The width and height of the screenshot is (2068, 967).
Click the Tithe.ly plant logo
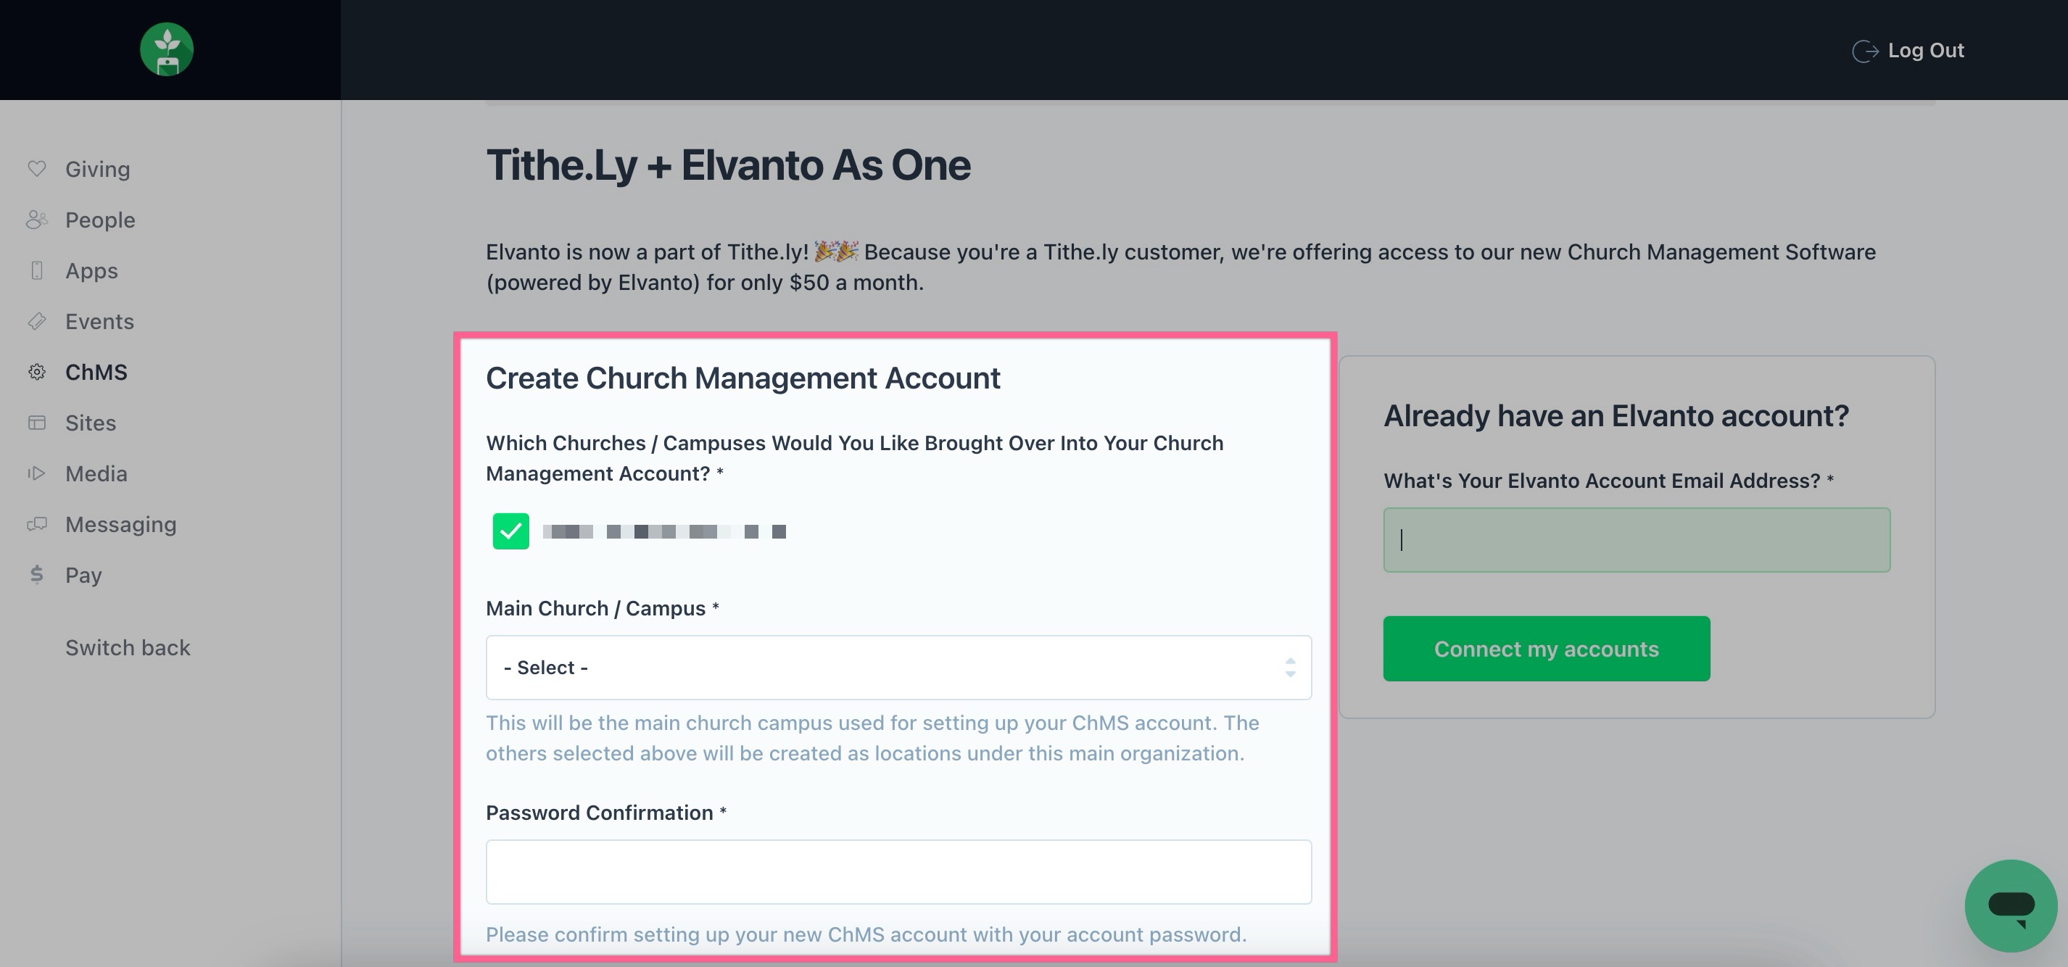click(x=166, y=50)
